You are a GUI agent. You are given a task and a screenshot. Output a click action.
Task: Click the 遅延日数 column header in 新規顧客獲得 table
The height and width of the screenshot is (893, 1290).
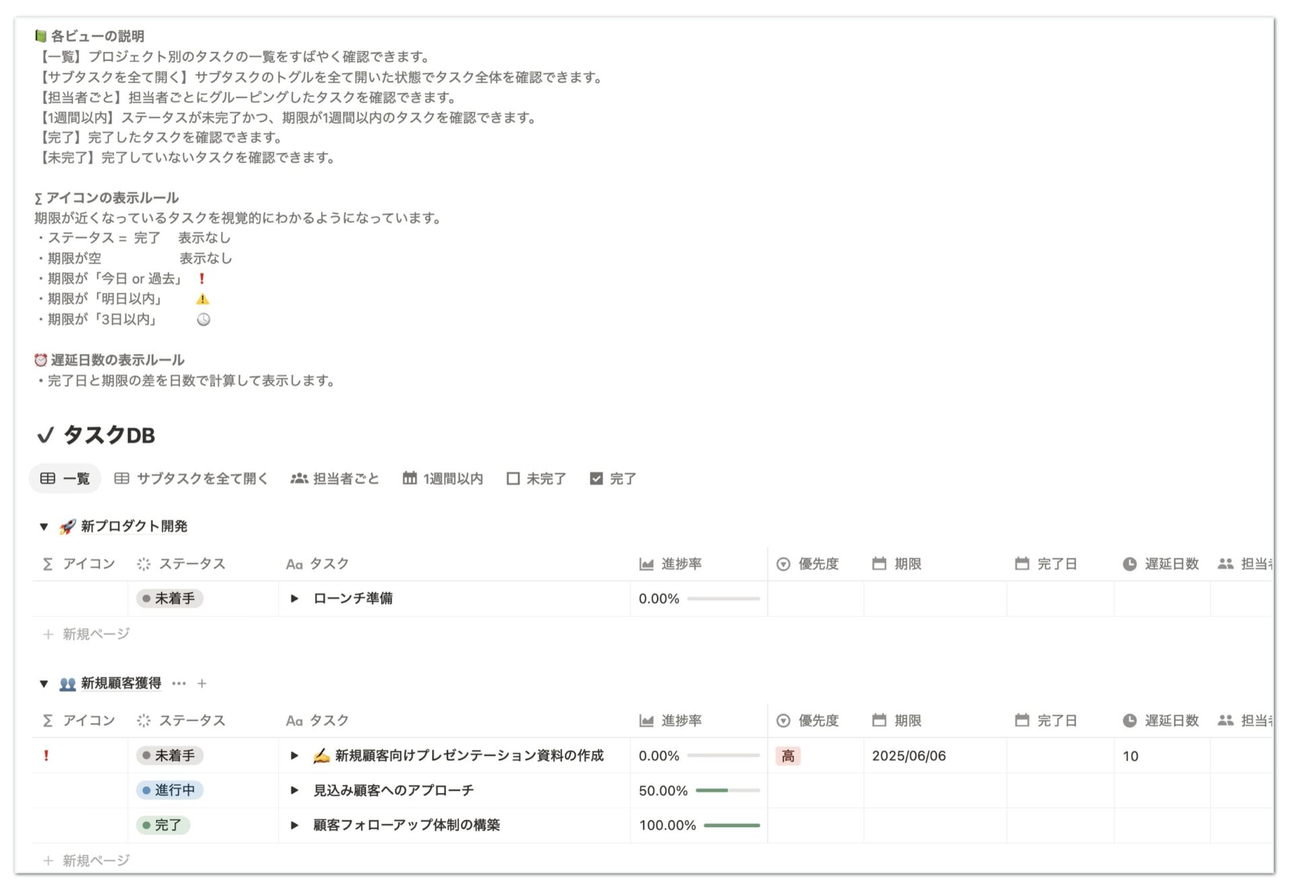1162,720
